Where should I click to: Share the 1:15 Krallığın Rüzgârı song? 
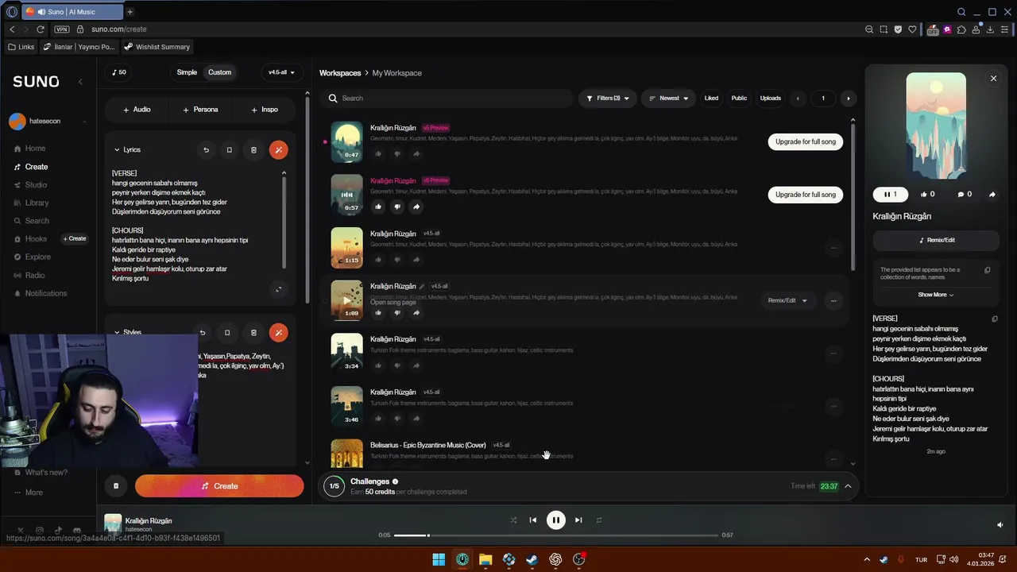coord(416,259)
